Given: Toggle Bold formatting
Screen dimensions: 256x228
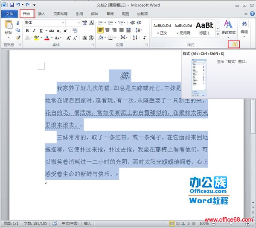Looking at the screenshot, I should tap(27, 31).
